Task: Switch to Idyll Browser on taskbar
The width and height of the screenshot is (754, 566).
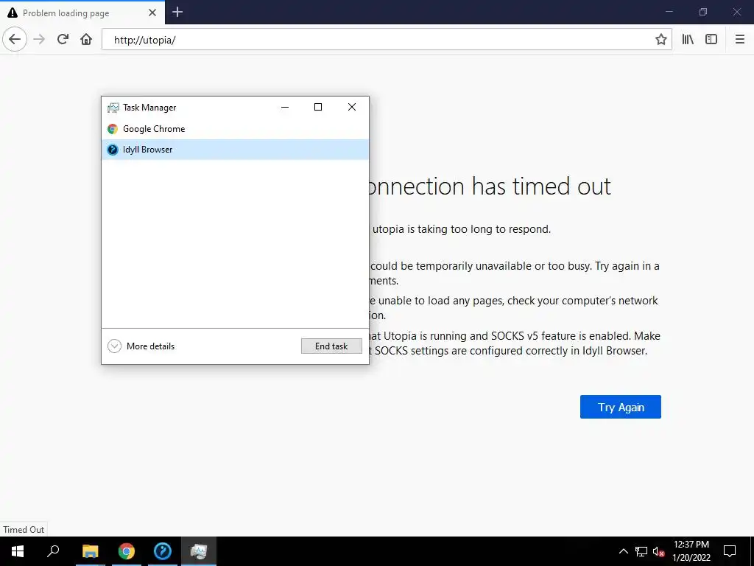Action: click(x=163, y=551)
